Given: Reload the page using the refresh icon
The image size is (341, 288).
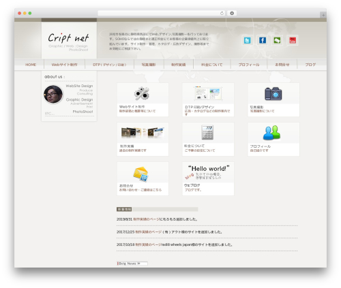Looking at the screenshot, I should 222,13.
